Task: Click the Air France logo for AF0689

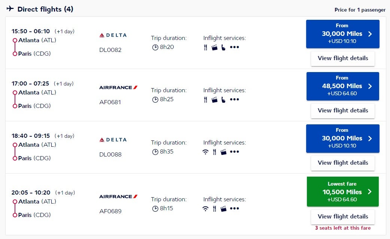Action: (118, 196)
